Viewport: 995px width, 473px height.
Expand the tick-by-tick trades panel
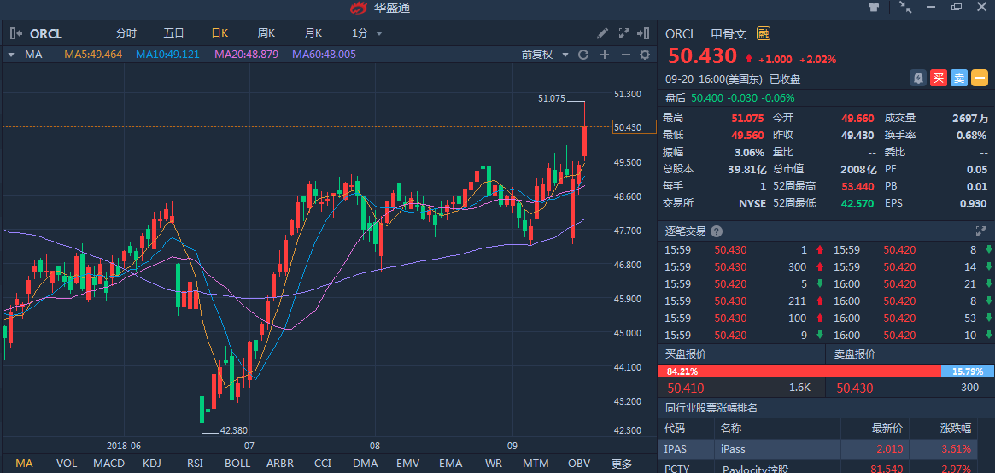point(981,231)
